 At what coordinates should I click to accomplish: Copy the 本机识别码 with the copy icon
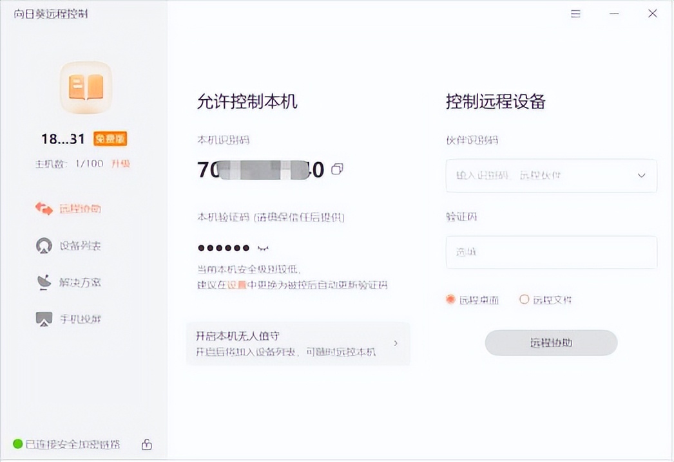click(336, 169)
